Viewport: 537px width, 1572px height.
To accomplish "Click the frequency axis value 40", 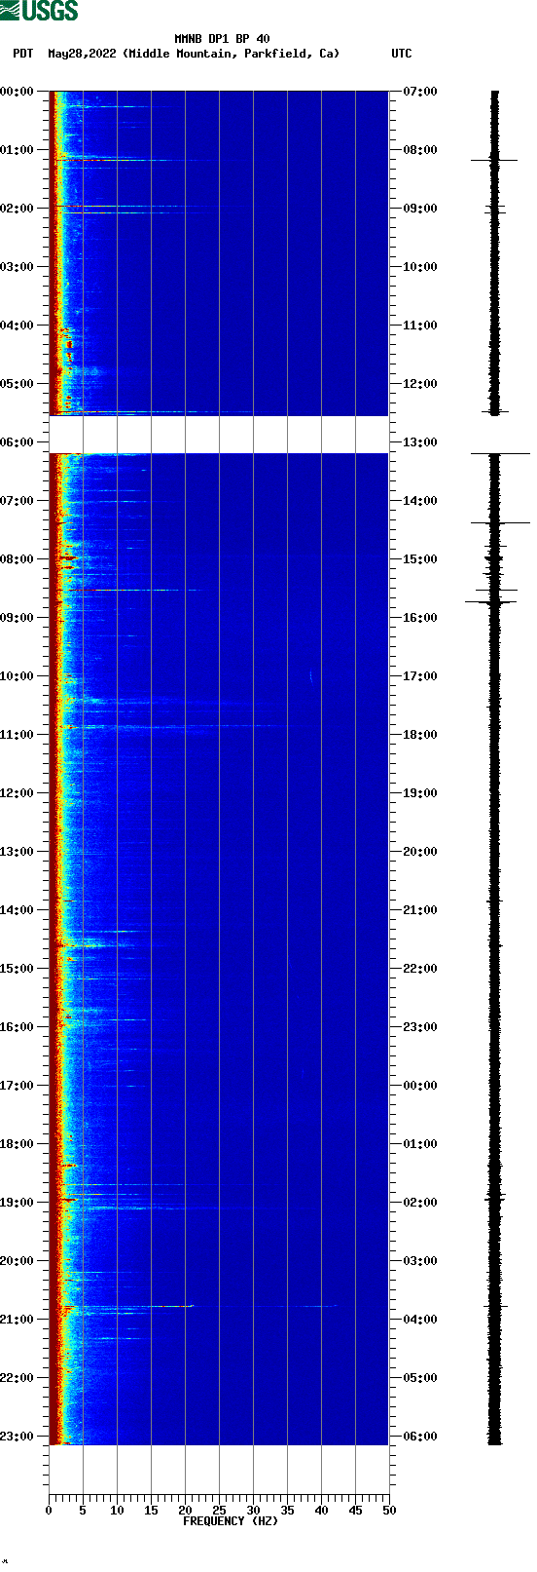I will pos(321,1511).
